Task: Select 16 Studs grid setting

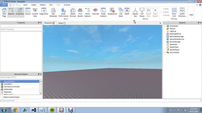Action: click(x=166, y=15)
